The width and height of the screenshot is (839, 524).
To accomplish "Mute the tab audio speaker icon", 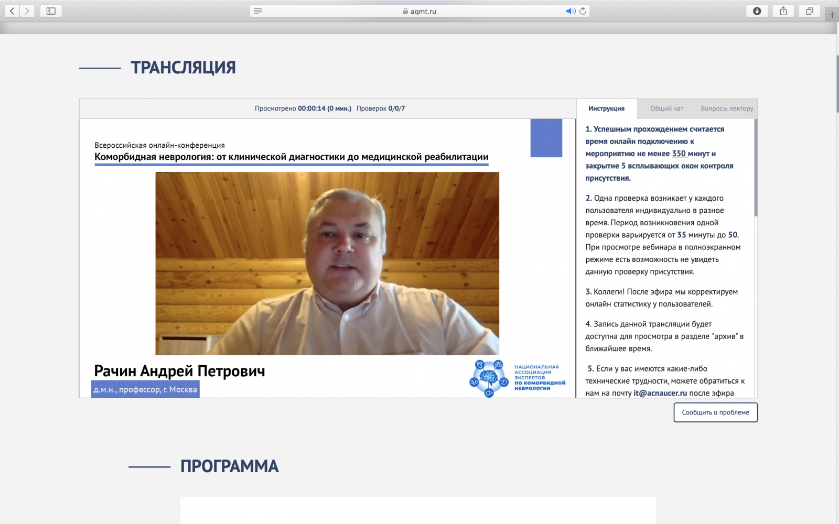I will point(571,11).
